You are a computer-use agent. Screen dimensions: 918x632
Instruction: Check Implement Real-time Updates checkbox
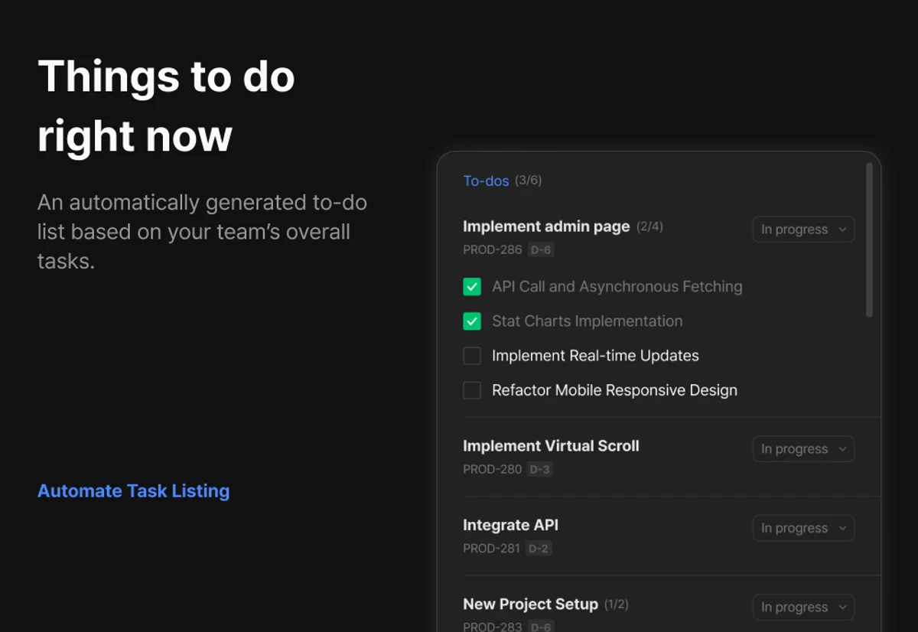click(472, 356)
